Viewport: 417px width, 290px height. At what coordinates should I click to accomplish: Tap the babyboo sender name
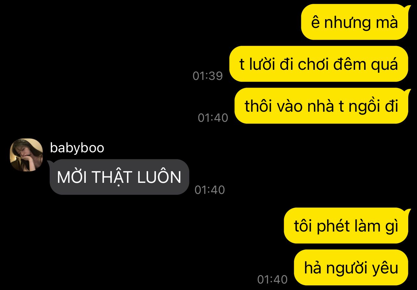[77, 148]
